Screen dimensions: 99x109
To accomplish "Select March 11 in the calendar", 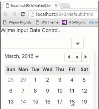I will point(72,91).
